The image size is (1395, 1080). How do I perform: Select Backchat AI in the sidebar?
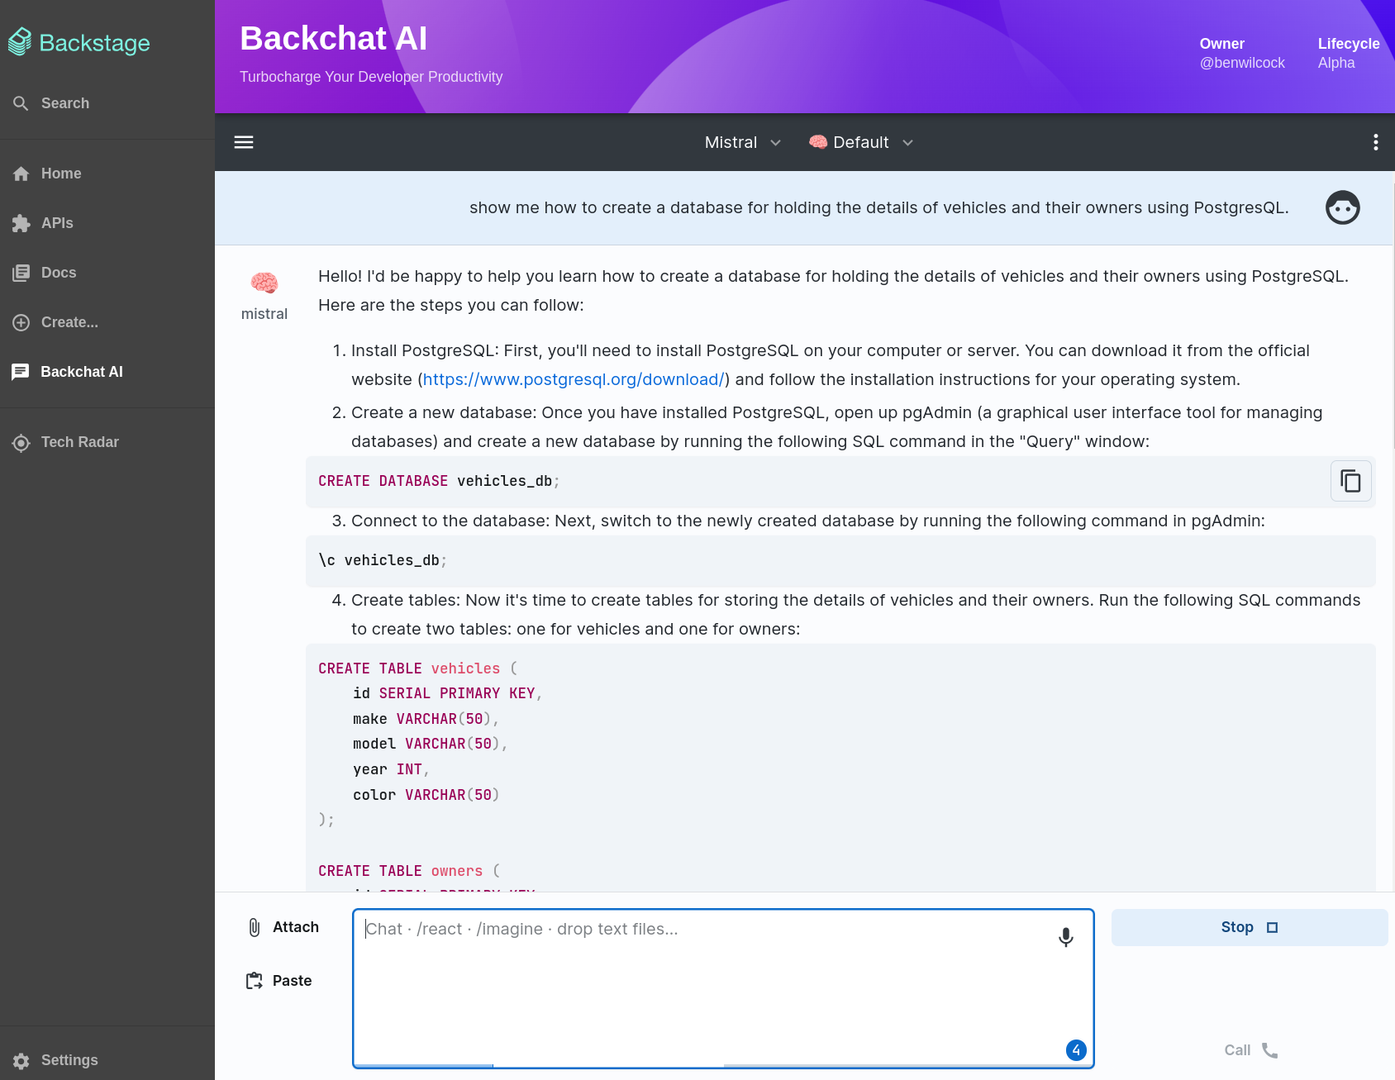pos(81,371)
